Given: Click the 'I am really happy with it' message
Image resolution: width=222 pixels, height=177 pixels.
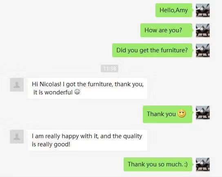Looking at the screenshot, I should pyautogui.click(x=88, y=140).
